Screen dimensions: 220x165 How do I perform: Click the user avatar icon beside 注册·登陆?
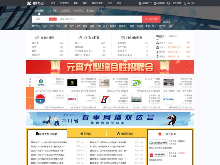click(x=168, y=3)
